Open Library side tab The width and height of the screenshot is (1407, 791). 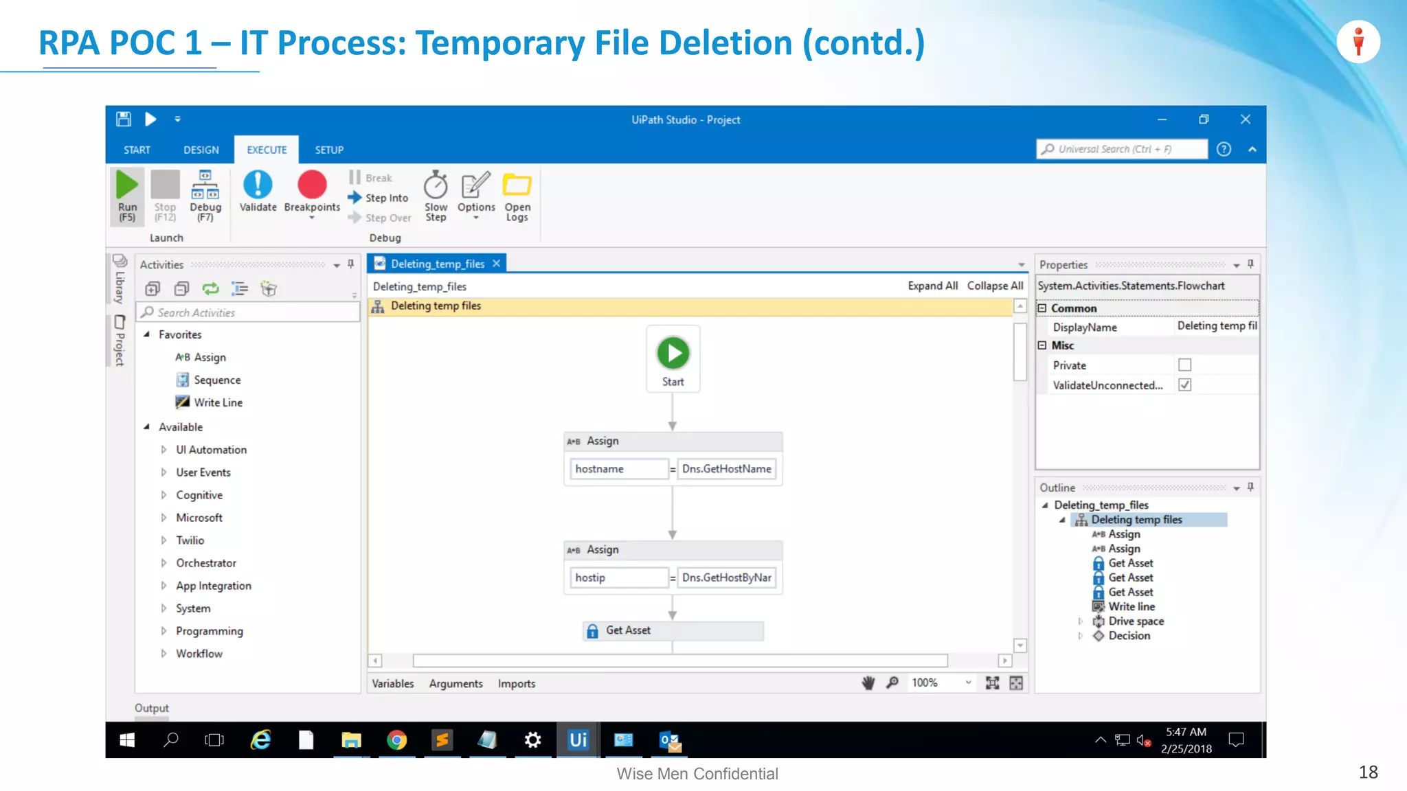120,279
